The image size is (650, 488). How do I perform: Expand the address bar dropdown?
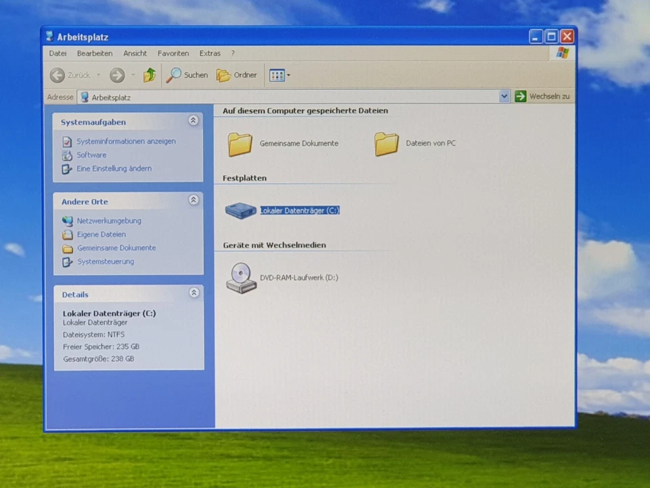coord(504,96)
